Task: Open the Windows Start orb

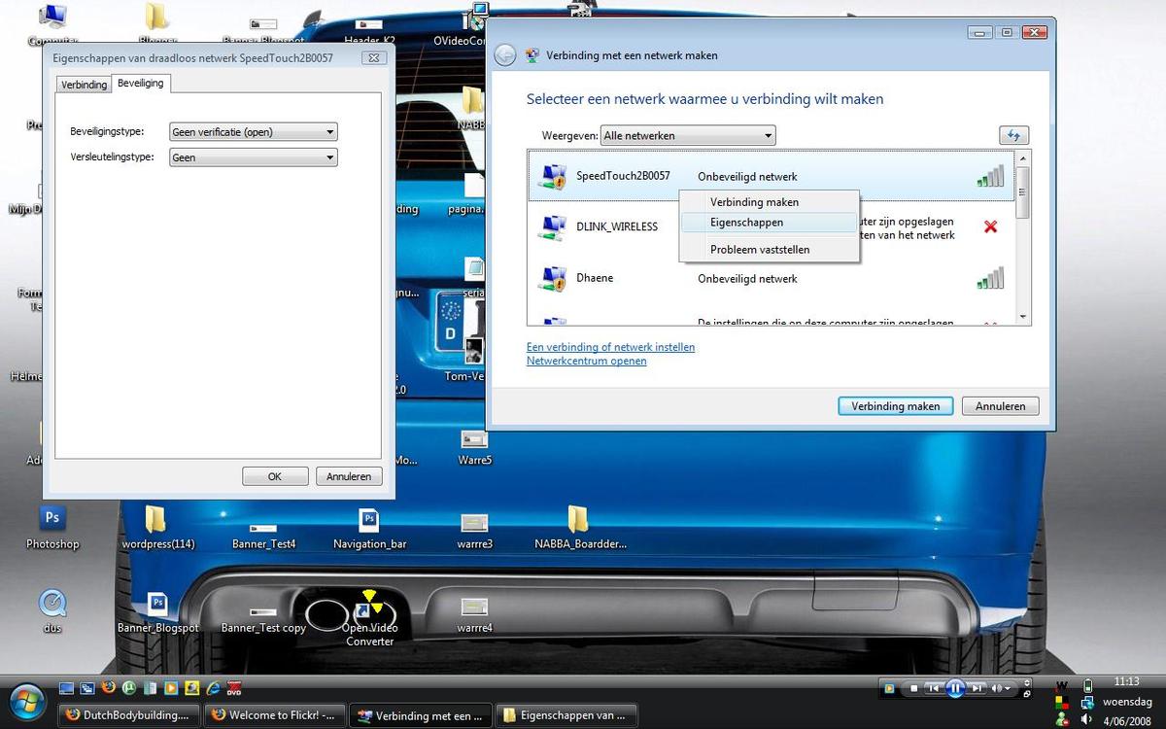Action: coord(25,700)
